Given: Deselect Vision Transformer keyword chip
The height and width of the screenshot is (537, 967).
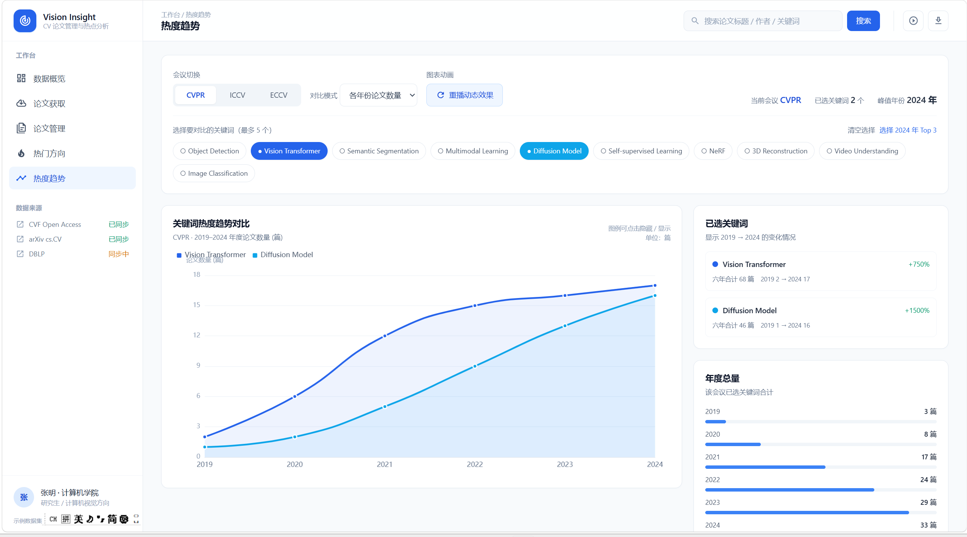Looking at the screenshot, I should 289,151.
